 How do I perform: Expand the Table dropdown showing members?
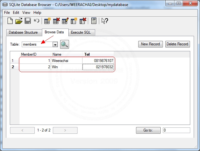coord(55,44)
